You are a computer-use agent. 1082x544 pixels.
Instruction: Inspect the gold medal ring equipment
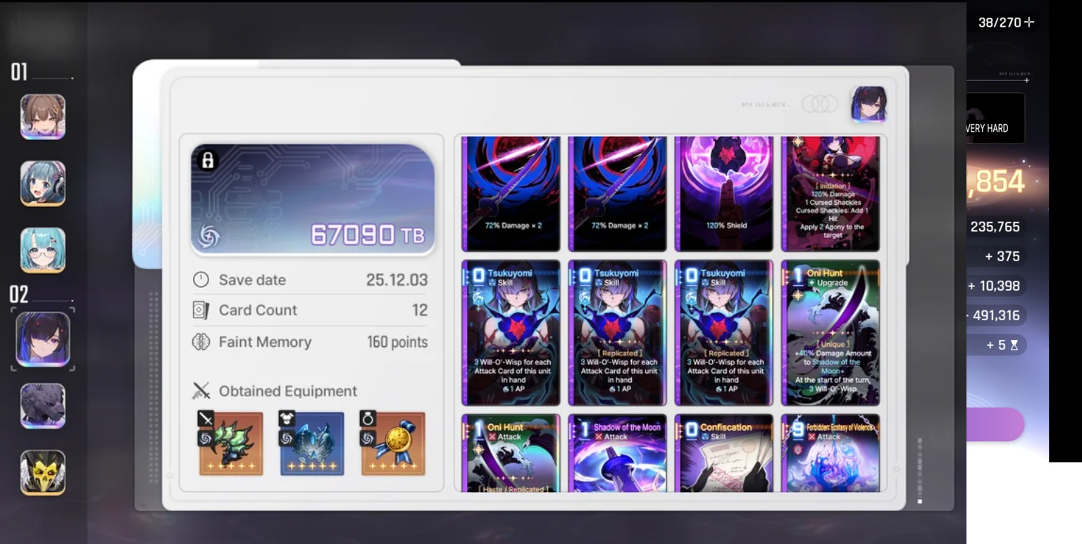coord(393,443)
